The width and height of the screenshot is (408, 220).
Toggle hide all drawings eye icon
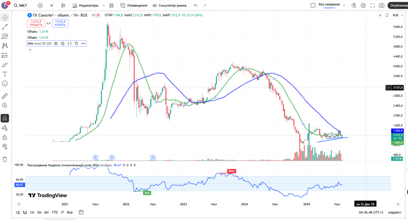[5, 146]
